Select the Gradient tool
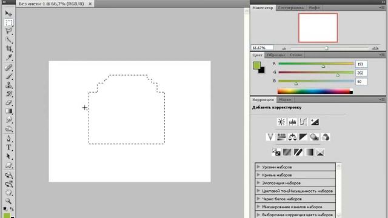 coord(8,111)
